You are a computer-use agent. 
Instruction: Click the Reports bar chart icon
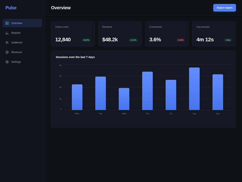click(7, 33)
